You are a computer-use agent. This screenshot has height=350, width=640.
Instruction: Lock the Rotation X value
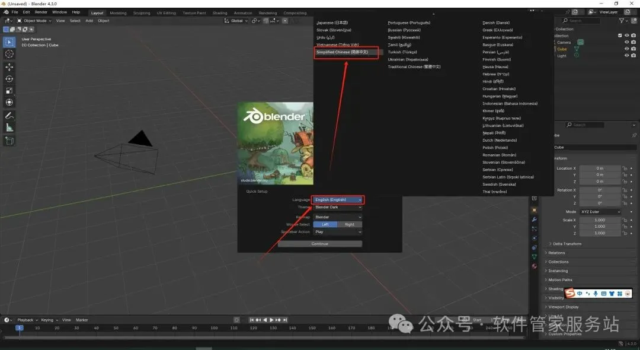(625, 190)
